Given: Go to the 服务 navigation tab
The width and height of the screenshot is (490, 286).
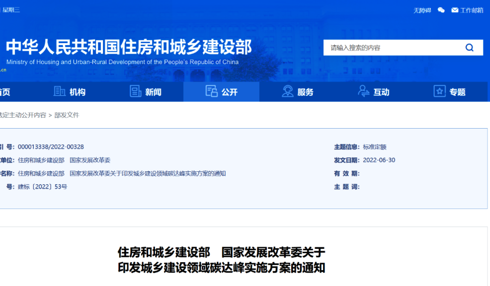Looking at the screenshot, I should pos(297,91).
